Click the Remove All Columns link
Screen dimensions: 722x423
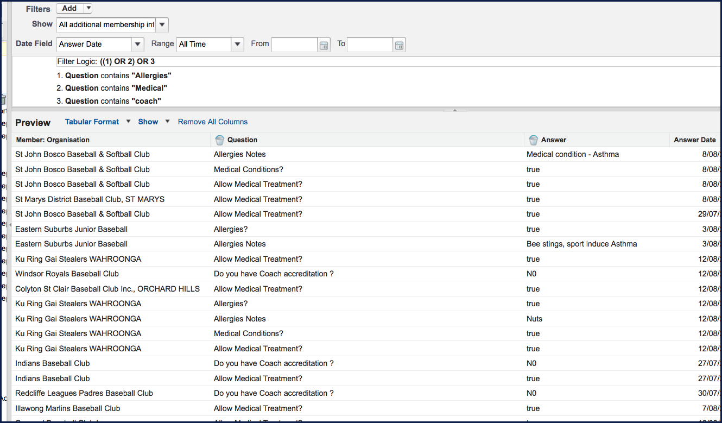pyautogui.click(x=213, y=122)
